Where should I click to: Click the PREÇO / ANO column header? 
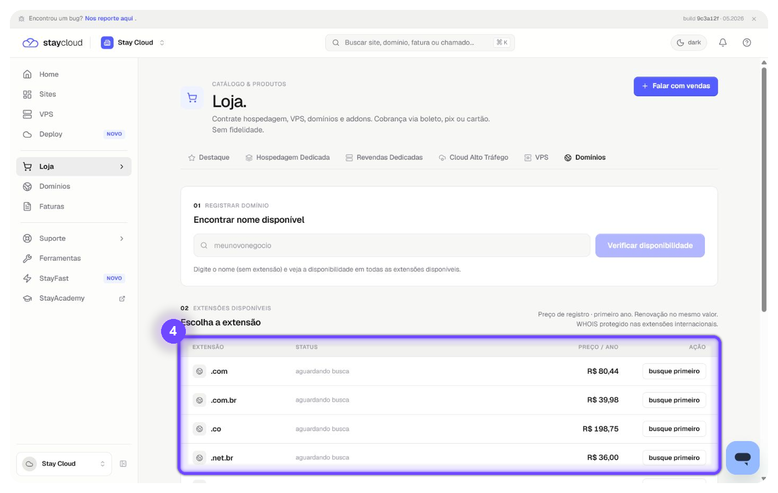click(598, 347)
